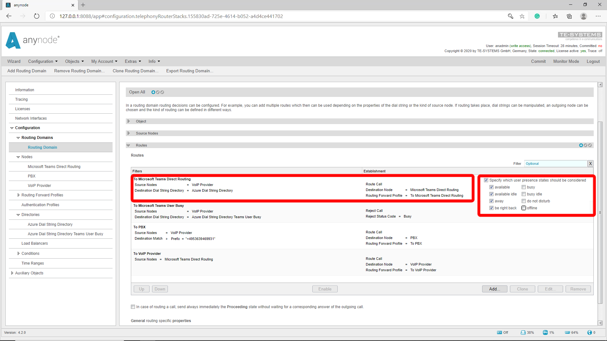Check the do not disturb checkbox
The image size is (607, 341).
click(x=524, y=201)
